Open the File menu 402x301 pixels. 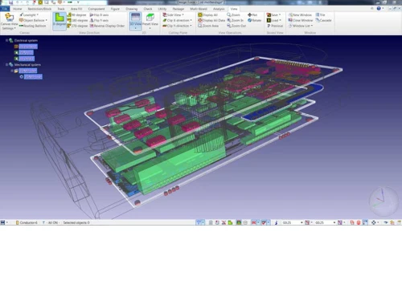point(5,9)
